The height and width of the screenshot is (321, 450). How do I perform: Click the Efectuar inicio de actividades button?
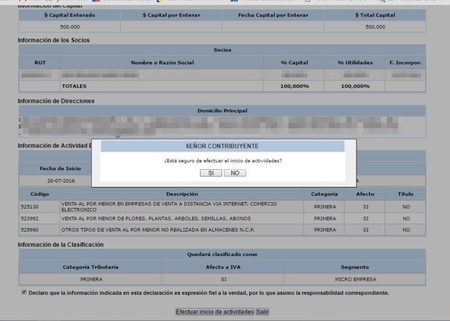(x=215, y=312)
